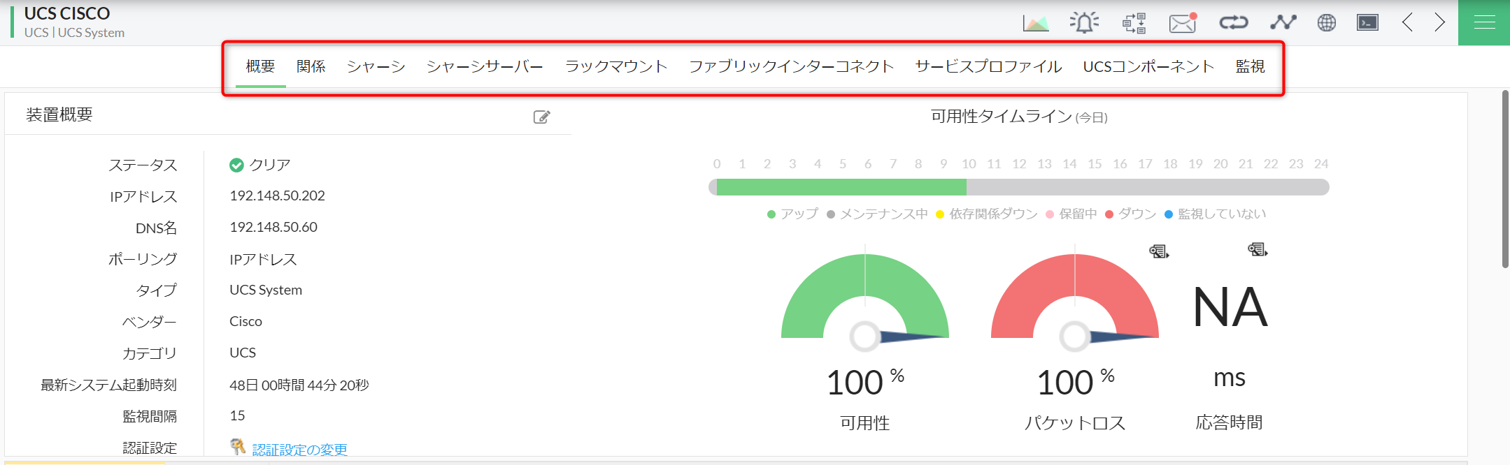Open the workflow diagram icon

point(1134,23)
